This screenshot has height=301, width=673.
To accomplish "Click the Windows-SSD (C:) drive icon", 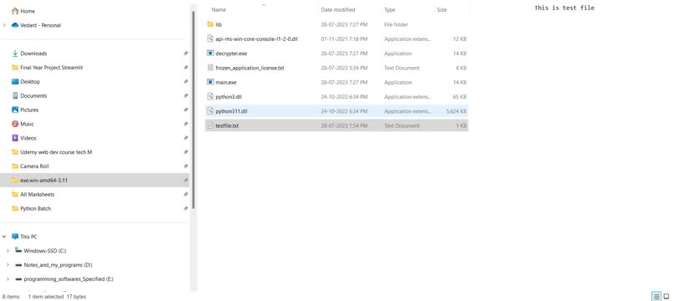I will pos(18,250).
